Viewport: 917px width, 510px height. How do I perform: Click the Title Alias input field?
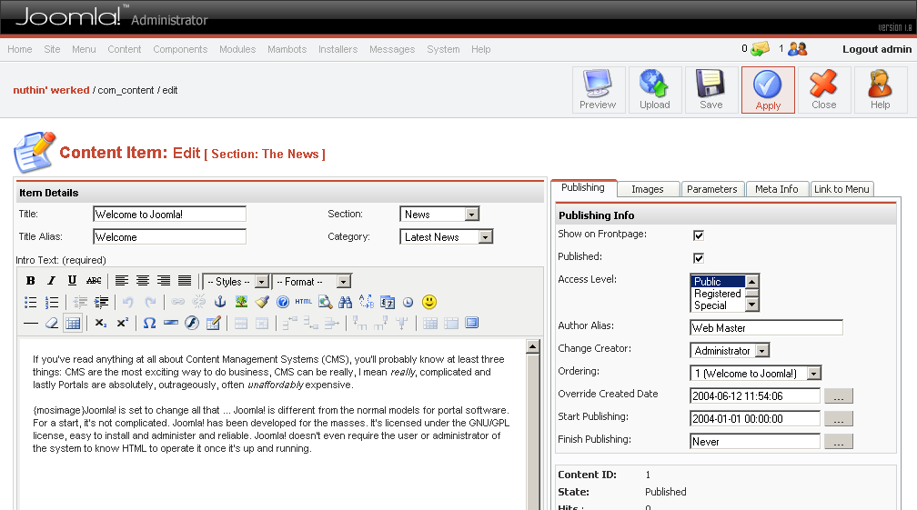[169, 237]
